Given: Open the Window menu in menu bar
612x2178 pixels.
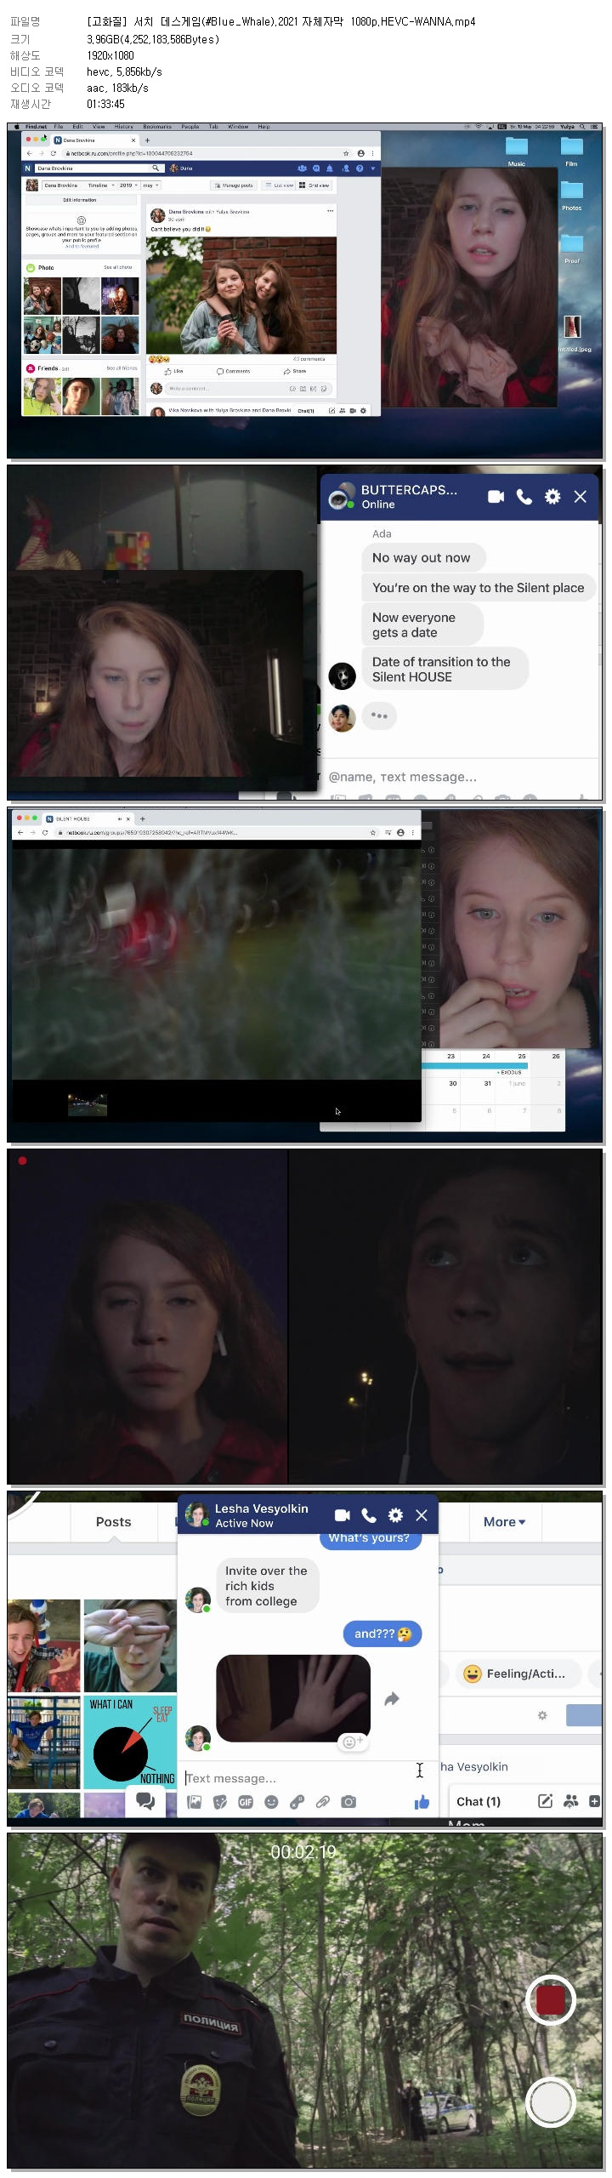Looking at the screenshot, I should (x=238, y=127).
